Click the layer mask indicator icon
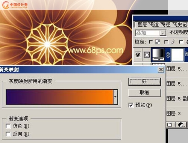Screen dimensions: 188x143 tap(147, 55)
